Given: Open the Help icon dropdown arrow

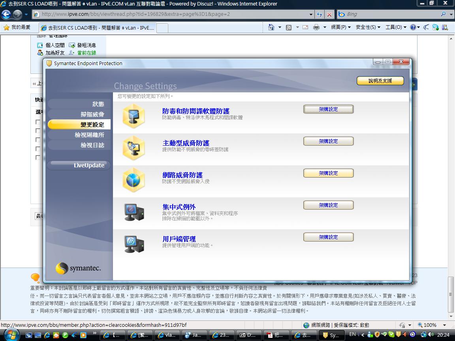Looking at the screenshot, I should pyautogui.click(x=418, y=27).
